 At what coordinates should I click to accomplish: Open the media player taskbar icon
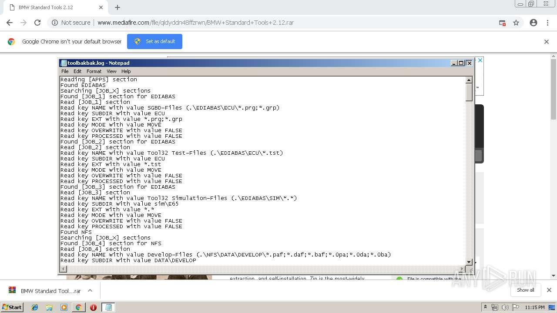64,307
